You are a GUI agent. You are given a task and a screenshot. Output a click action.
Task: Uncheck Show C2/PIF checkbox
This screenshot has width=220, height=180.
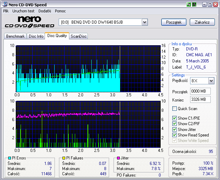(x=174, y=124)
